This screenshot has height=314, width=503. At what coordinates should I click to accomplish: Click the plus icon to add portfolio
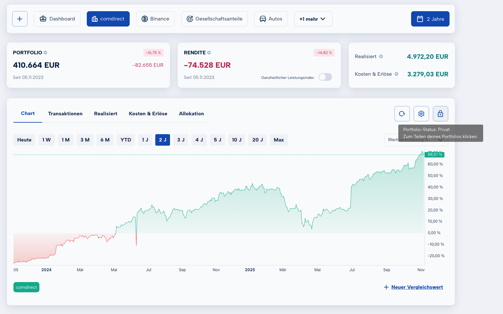pos(20,19)
